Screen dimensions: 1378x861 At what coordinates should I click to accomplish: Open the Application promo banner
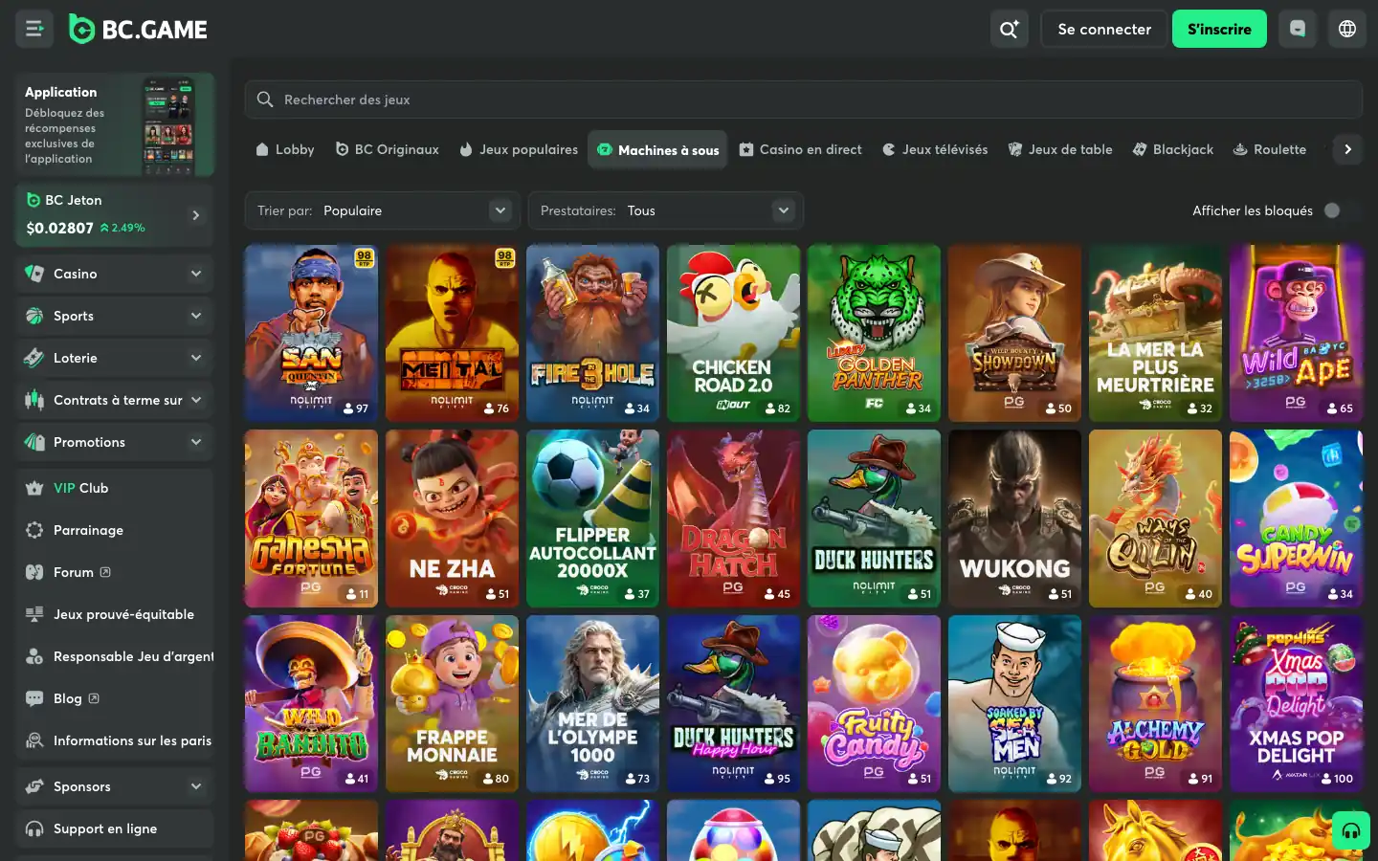[x=115, y=124]
